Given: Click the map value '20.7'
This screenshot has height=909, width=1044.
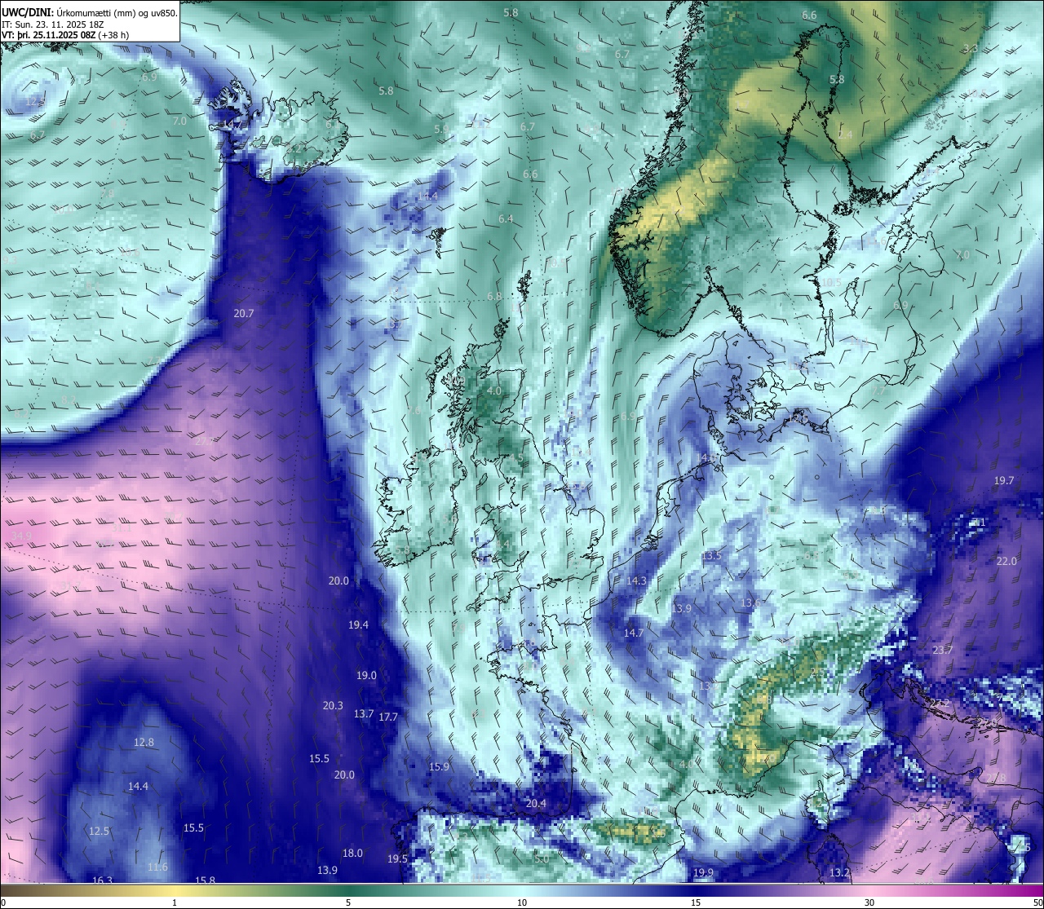Looking at the screenshot, I should pyautogui.click(x=244, y=313).
